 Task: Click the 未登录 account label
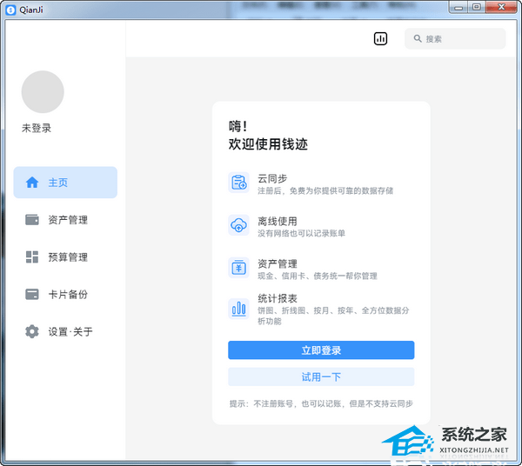(x=37, y=128)
